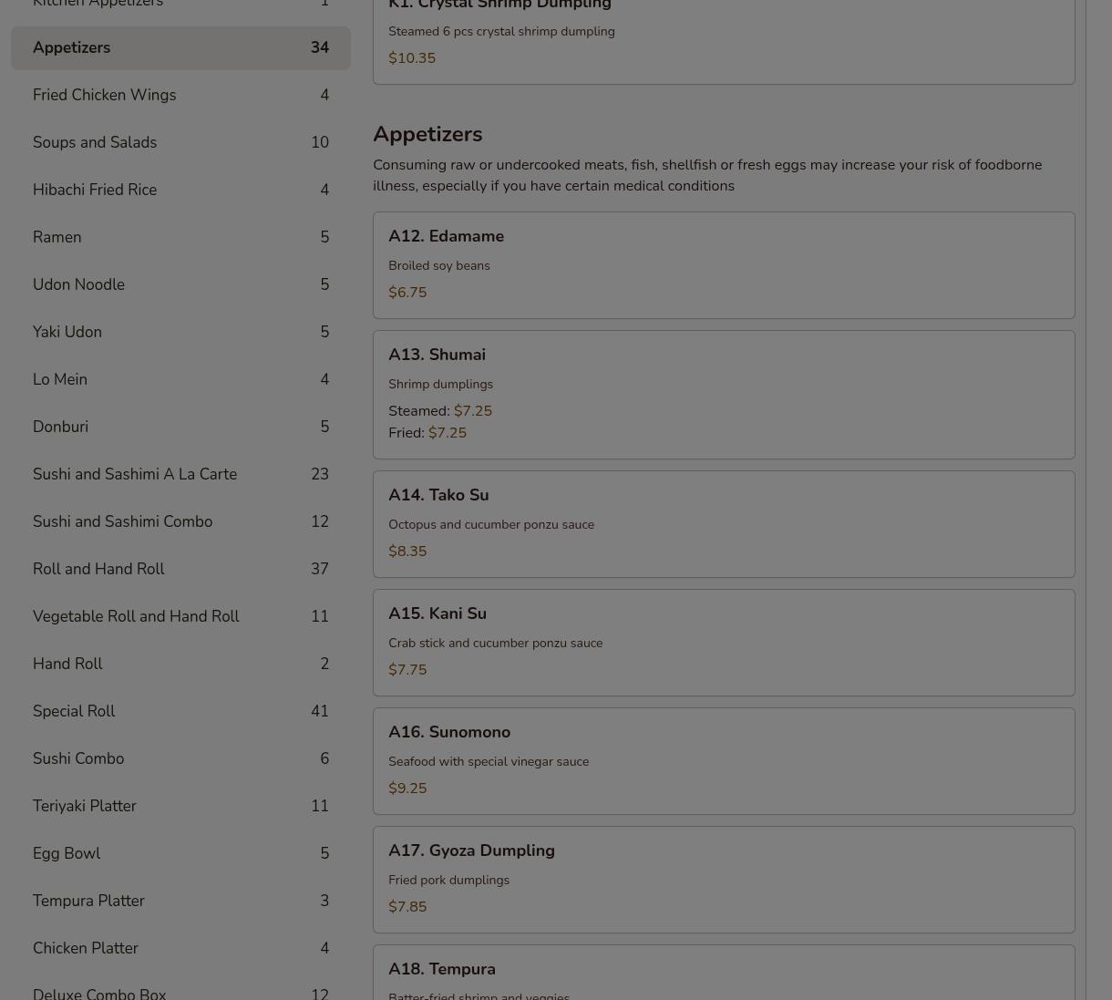Screen dimensions: 1112x1000
Task: Jump to Special Roll category
Action: [180, 711]
